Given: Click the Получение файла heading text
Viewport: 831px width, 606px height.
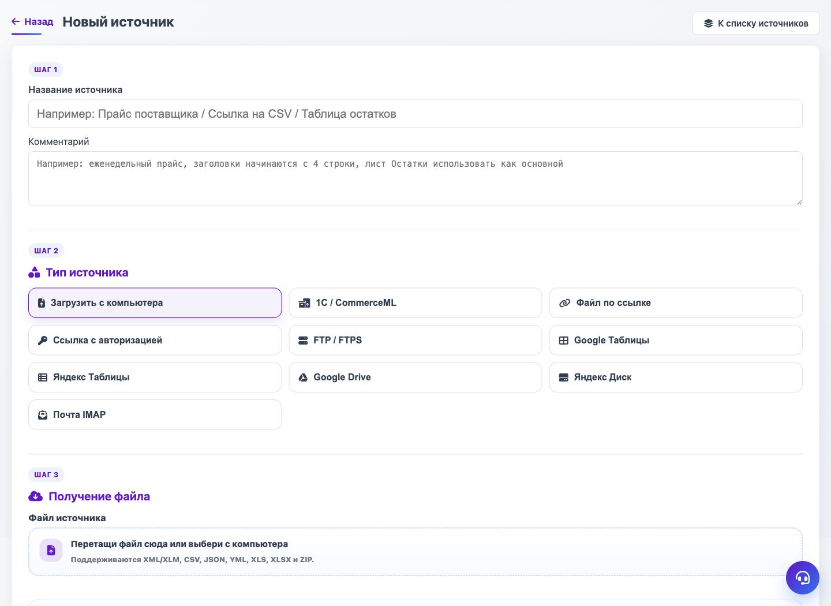Looking at the screenshot, I should [99, 496].
